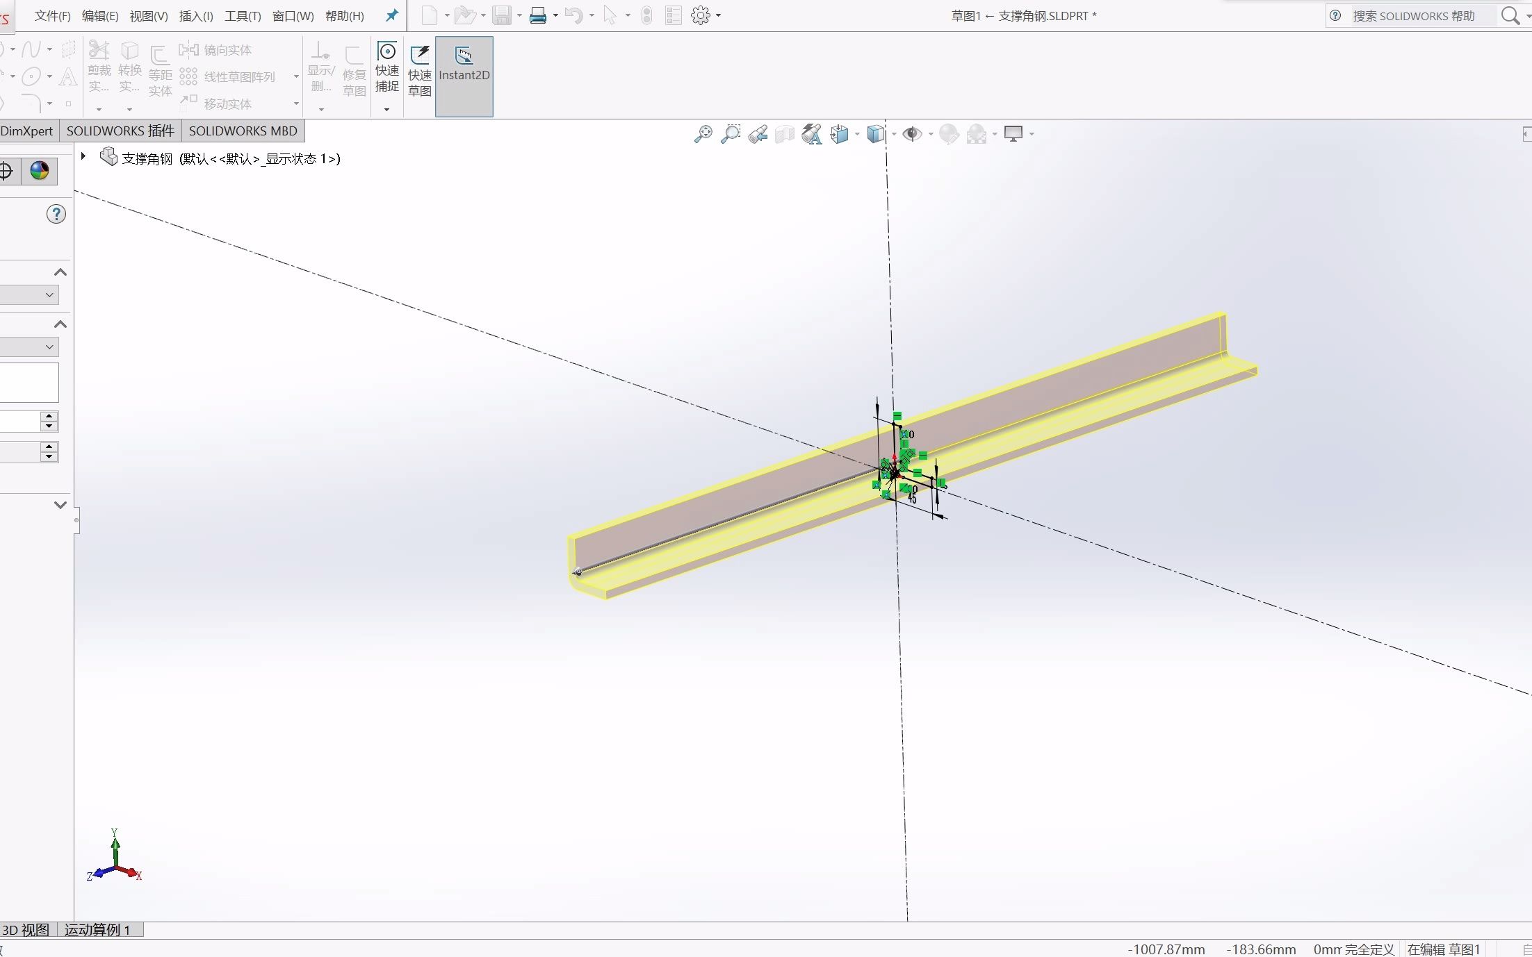
Task: Open the appearance color ball tab
Action: click(x=40, y=171)
